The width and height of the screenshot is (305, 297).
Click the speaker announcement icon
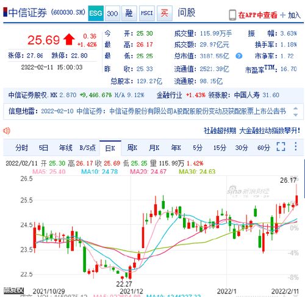tap(7, 131)
